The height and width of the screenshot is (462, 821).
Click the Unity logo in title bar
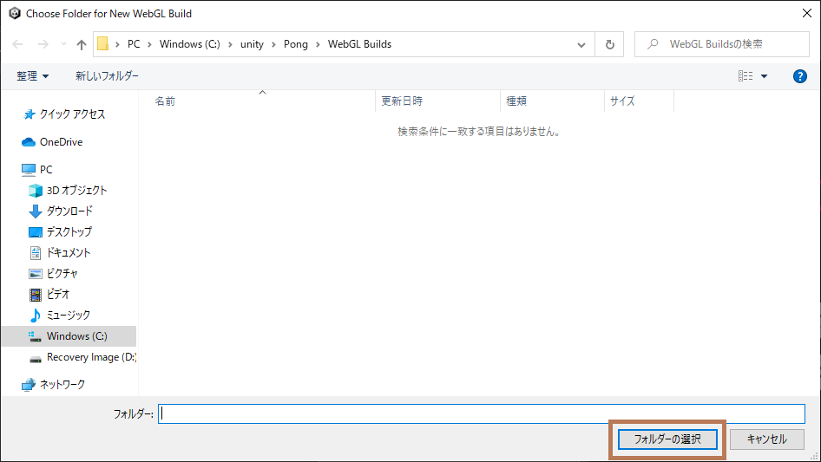click(x=14, y=14)
